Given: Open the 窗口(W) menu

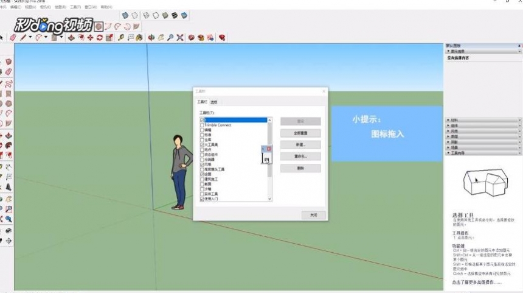Looking at the screenshot, I should coord(91,7).
